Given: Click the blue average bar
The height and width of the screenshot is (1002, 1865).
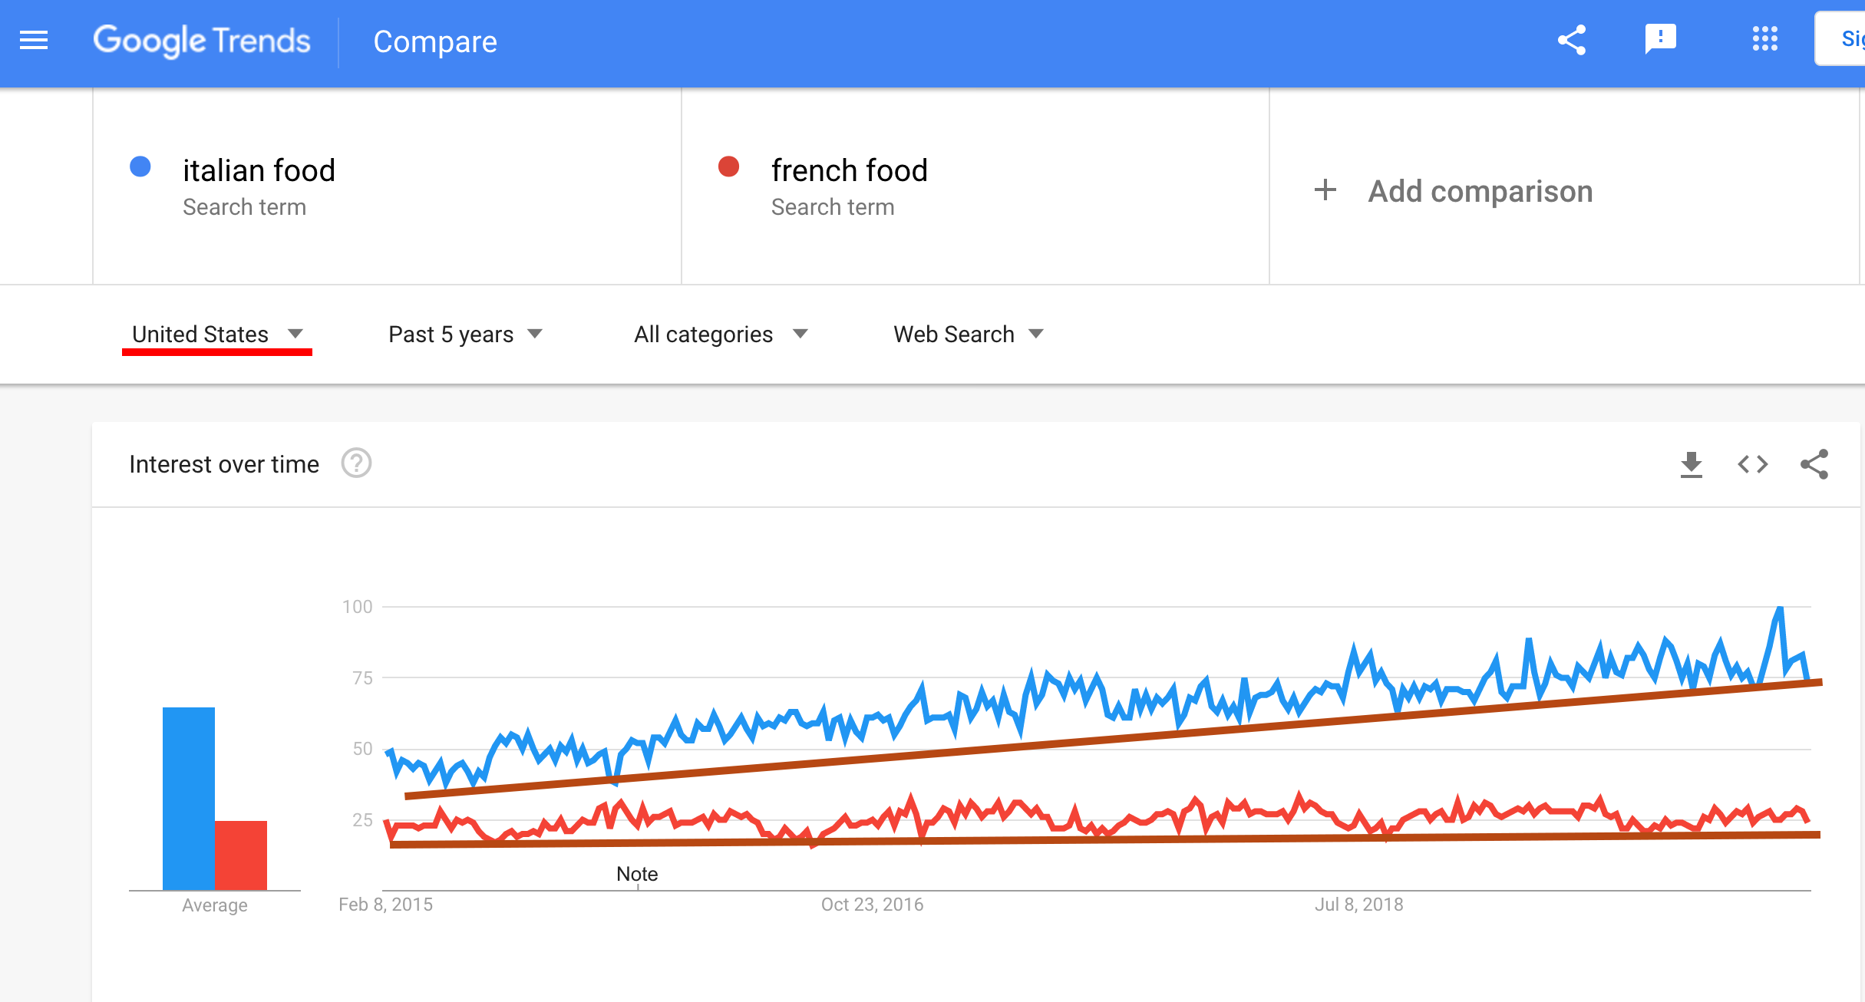Looking at the screenshot, I should [189, 798].
